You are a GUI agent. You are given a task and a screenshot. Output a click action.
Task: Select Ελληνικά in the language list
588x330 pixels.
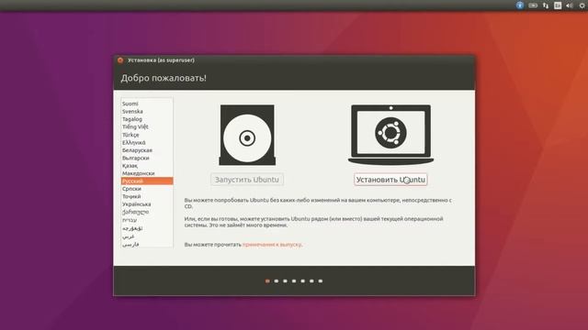147,143
